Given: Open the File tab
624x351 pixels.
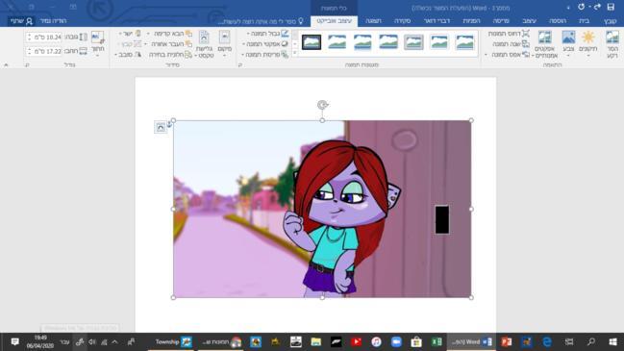Looking at the screenshot, I should [610, 21].
